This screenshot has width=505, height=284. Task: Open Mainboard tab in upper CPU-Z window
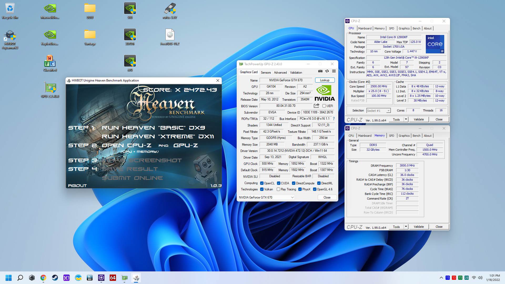tap(365, 28)
